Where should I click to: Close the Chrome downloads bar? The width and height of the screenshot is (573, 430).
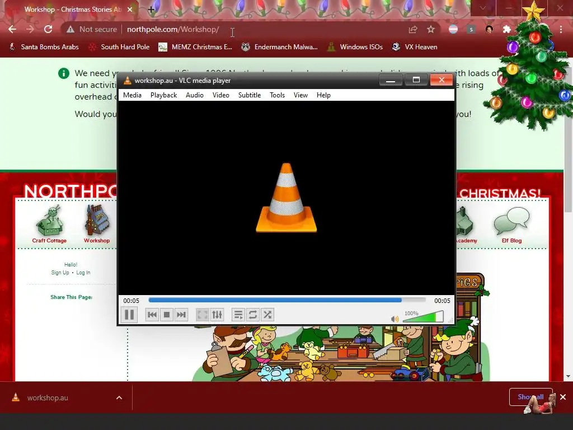click(x=563, y=397)
